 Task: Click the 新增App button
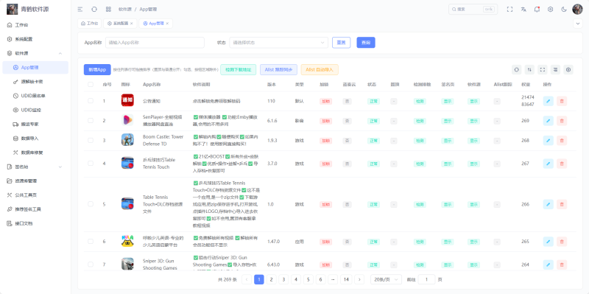coord(97,69)
